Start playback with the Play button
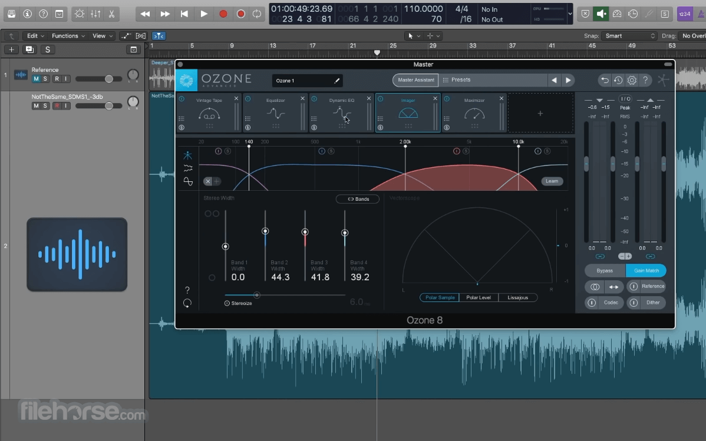The image size is (706, 441). click(203, 14)
